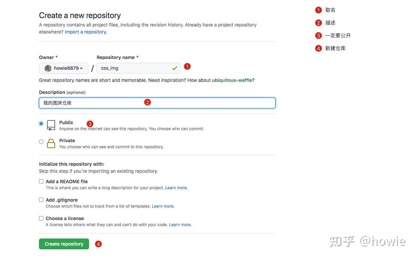Click the howie6879 owner avatar icon
The image size is (416, 258).
click(48, 68)
